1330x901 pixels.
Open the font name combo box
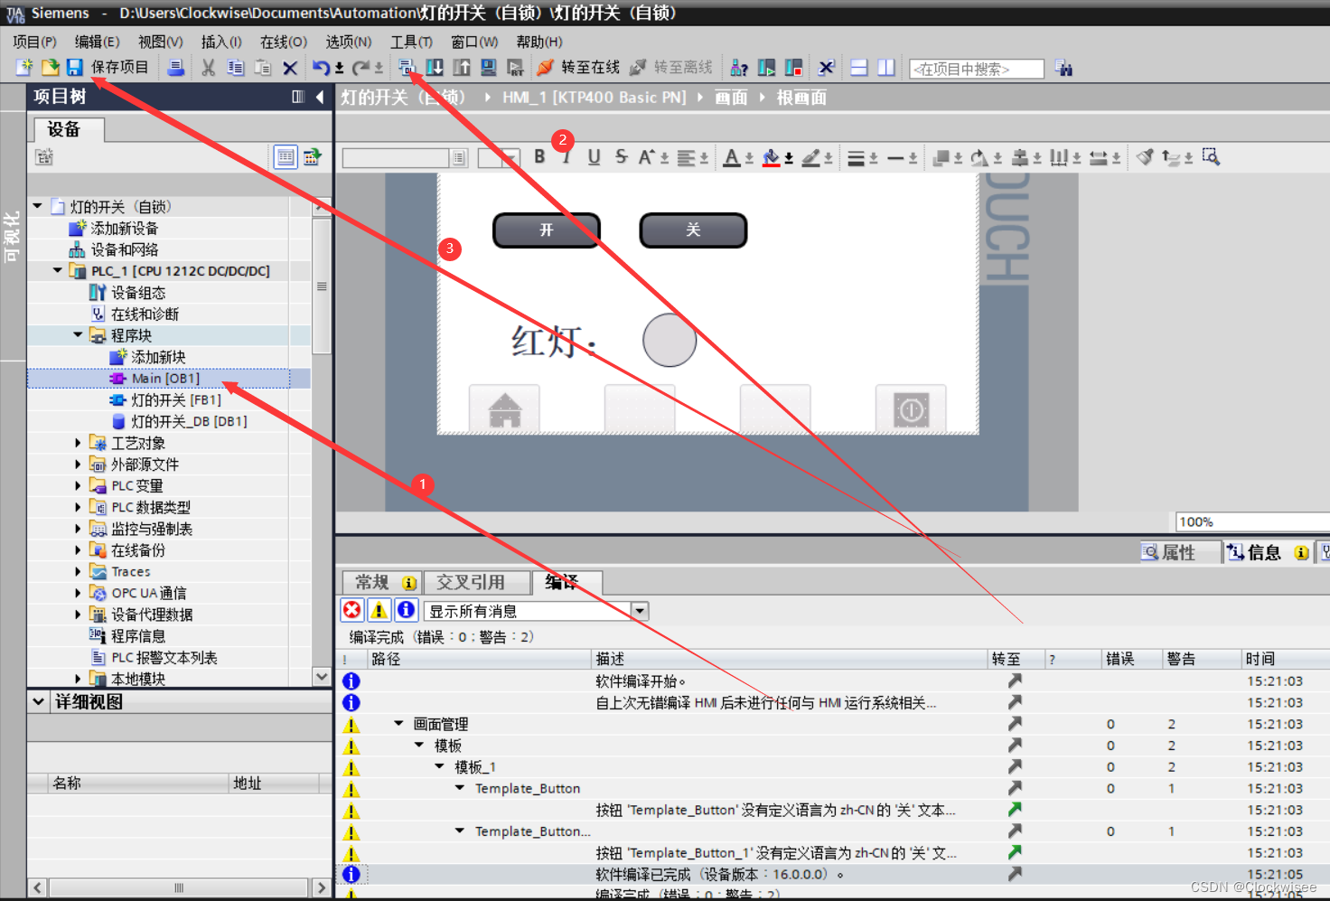coord(405,157)
